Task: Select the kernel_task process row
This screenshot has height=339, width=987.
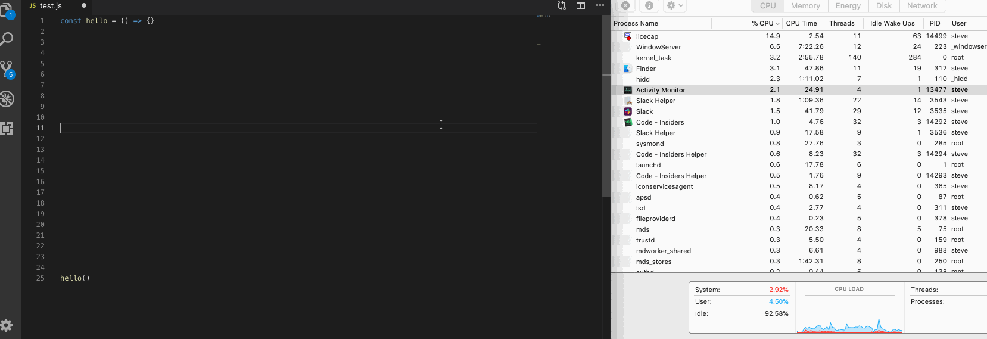Action: 799,58
